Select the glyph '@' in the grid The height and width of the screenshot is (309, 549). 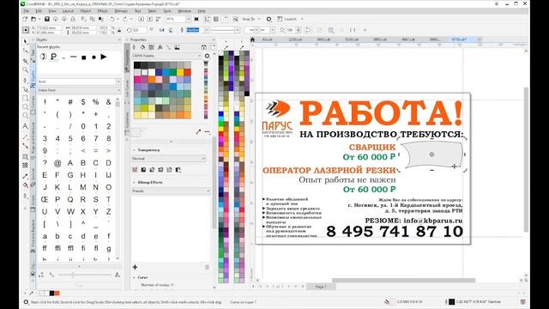point(57,163)
